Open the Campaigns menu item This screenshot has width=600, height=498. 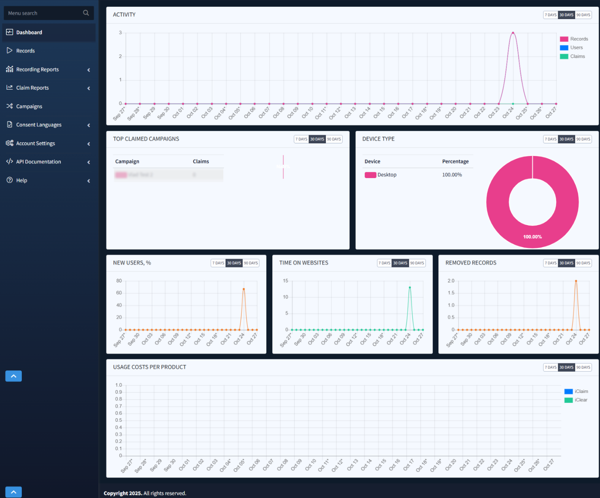coord(29,106)
